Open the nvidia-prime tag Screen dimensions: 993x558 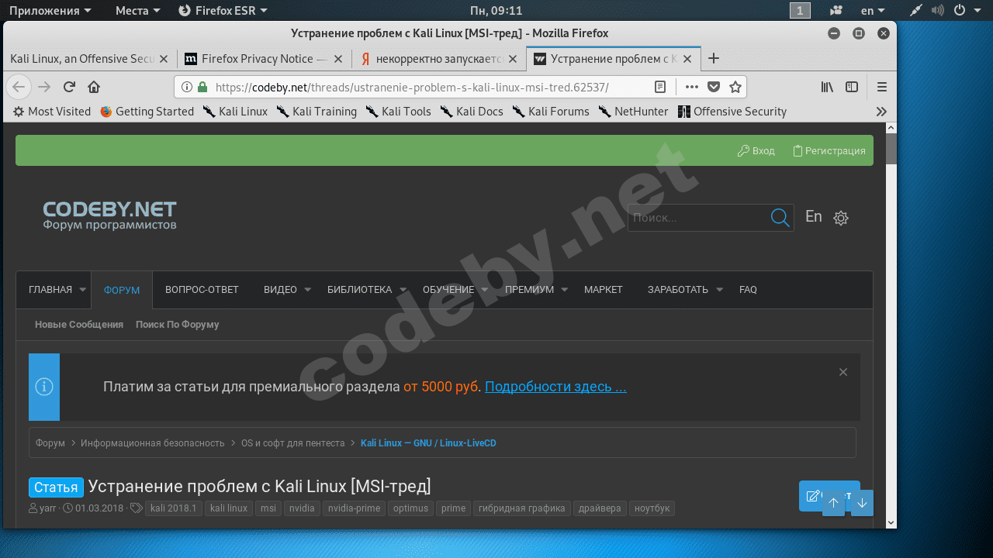pyautogui.click(x=354, y=508)
